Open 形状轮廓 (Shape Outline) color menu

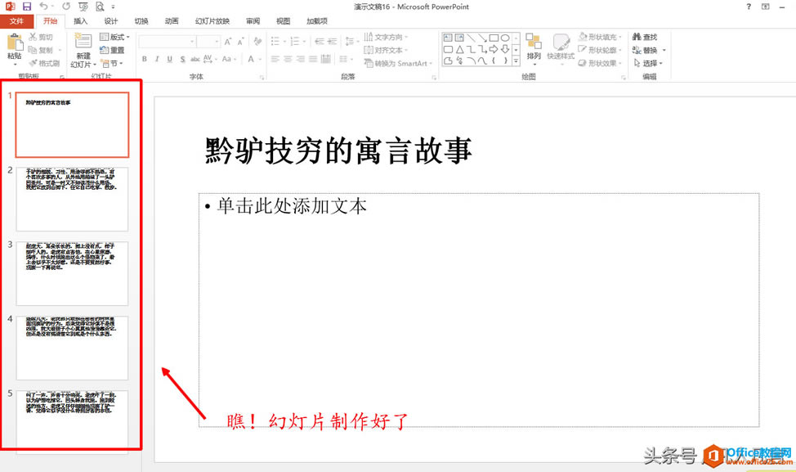tap(601, 50)
